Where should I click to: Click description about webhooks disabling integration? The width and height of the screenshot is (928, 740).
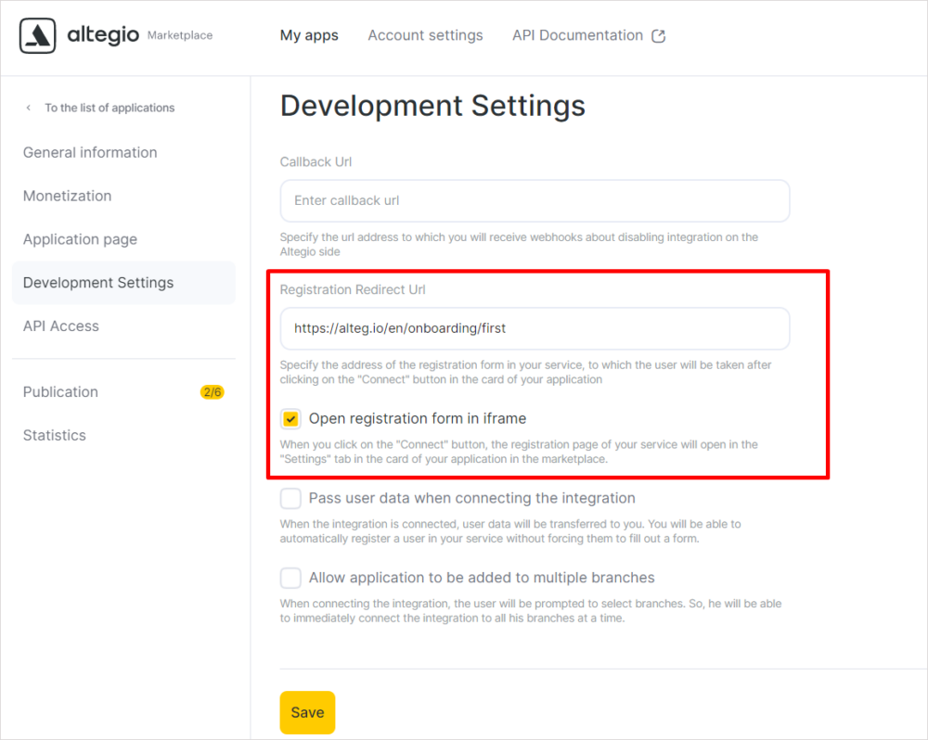519,244
